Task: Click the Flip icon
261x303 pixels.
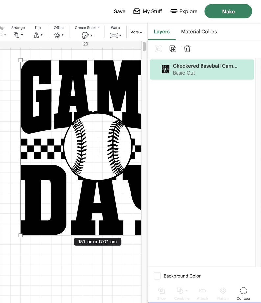Action: (36, 35)
